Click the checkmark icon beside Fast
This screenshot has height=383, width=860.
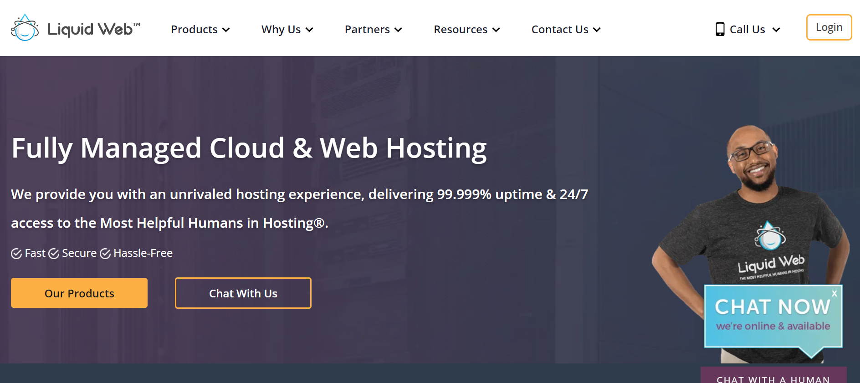(16, 254)
